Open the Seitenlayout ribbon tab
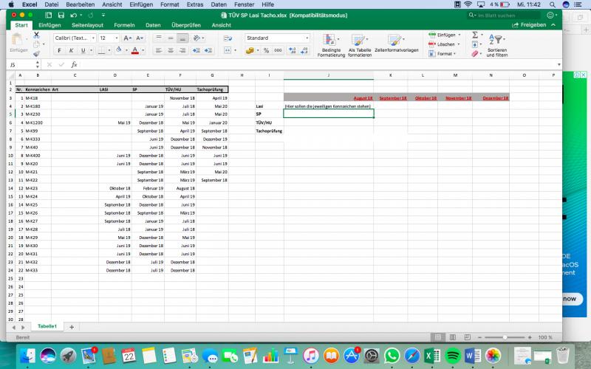This screenshot has height=369, width=591. point(87,25)
